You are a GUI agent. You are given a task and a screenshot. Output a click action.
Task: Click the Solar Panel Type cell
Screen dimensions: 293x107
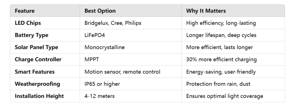tap(36, 47)
